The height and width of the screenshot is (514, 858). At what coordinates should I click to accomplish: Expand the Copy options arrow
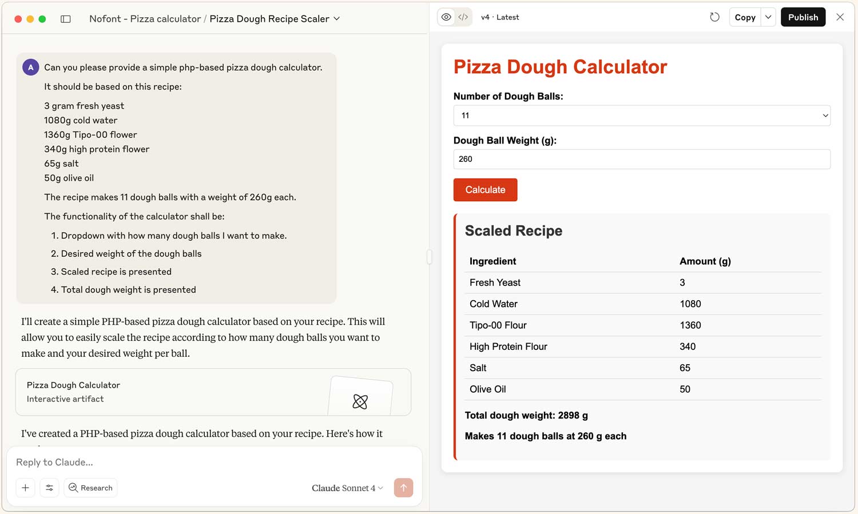coord(768,17)
